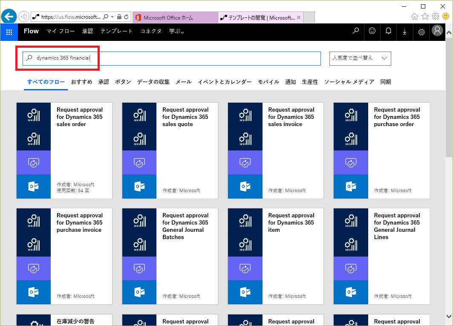Select the 通知 category tab
Screen dimensions: 453x326
[x=291, y=82]
